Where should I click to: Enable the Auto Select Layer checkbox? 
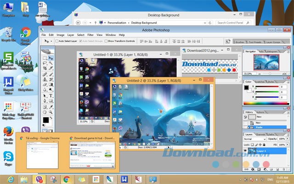point(57,41)
